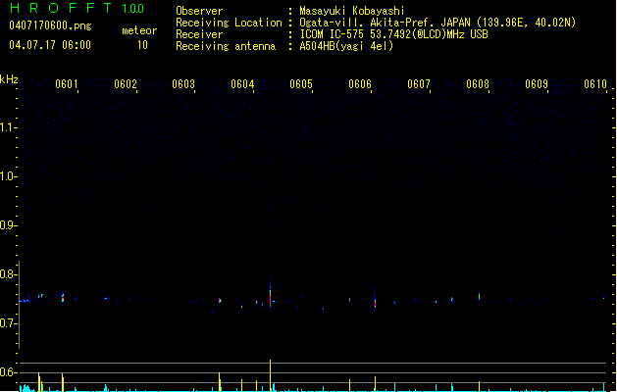
Task: Click the Receiver label
Action: pos(199,34)
